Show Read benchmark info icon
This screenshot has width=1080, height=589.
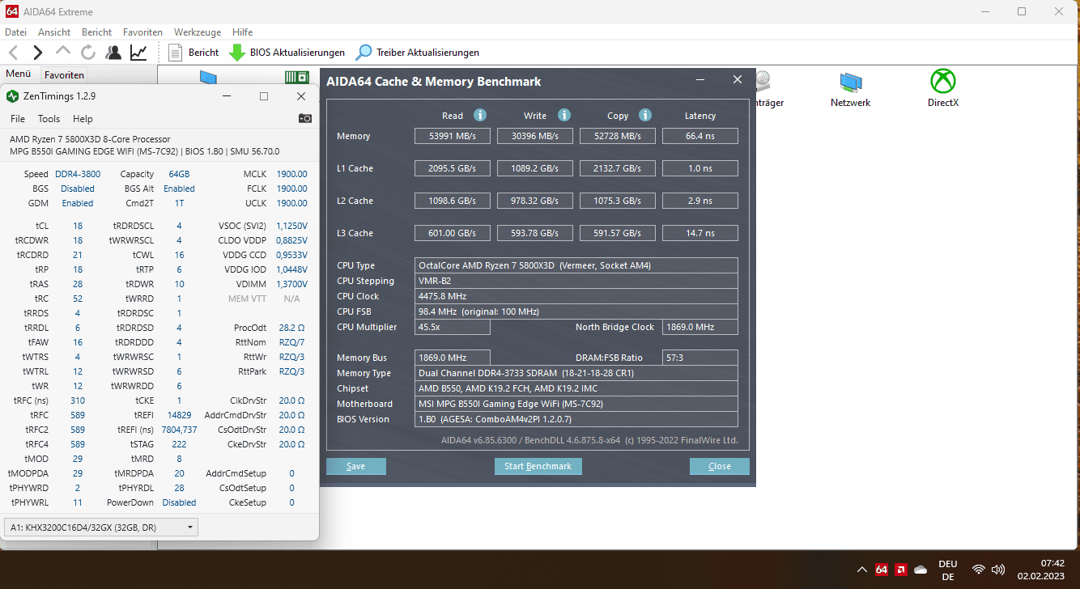click(480, 115)
